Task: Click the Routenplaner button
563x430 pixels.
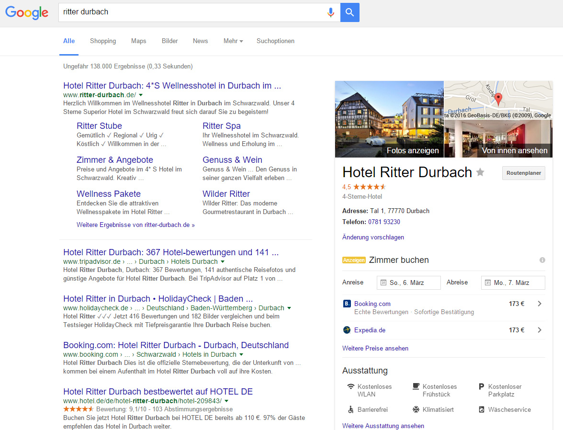Action: click(x=524, y=173)
